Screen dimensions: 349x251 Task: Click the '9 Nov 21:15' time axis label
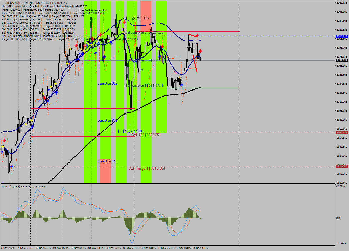coord(25,248)
